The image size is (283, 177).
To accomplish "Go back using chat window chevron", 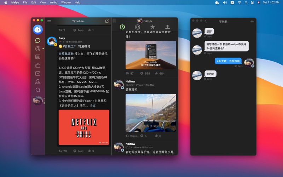I will click(x=206, y=21).
